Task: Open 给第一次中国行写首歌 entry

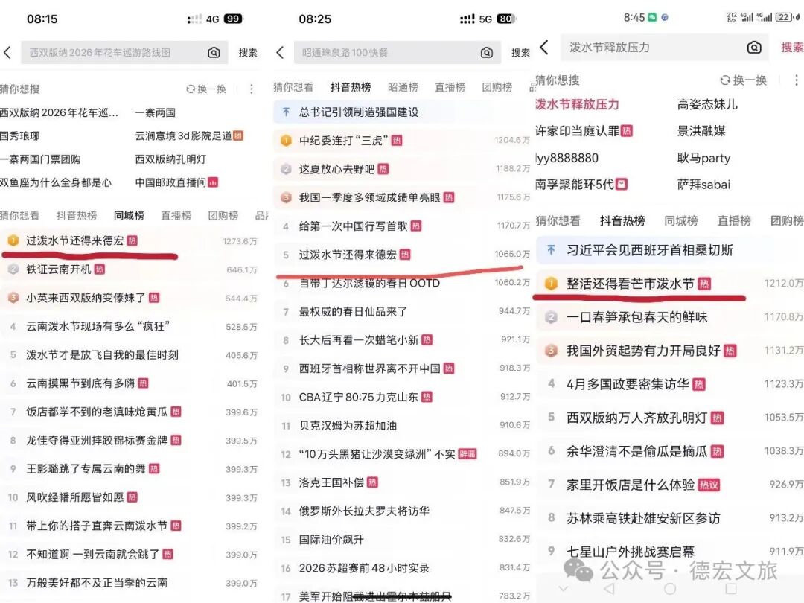Action: point(403,226)
